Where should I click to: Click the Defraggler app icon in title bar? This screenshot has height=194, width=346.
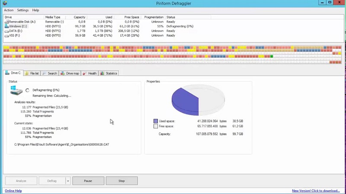(5, 3)
